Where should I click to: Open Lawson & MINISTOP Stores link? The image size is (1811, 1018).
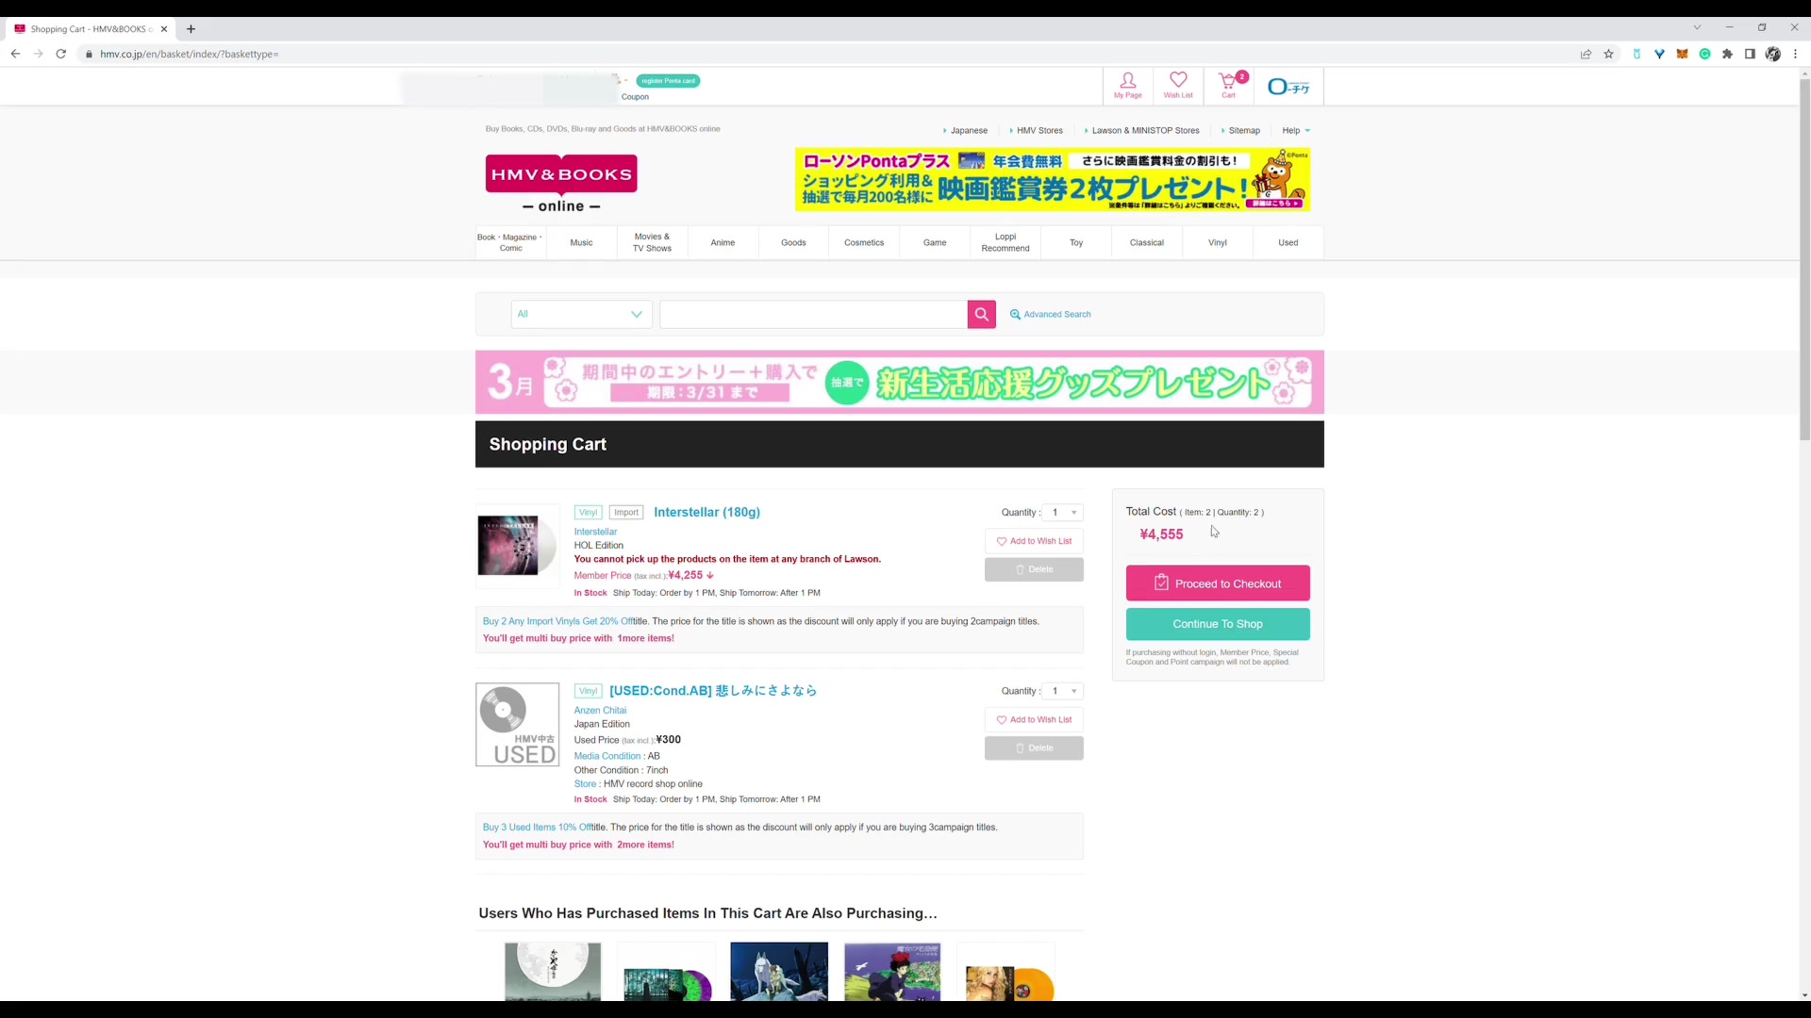coord(1145,131)
